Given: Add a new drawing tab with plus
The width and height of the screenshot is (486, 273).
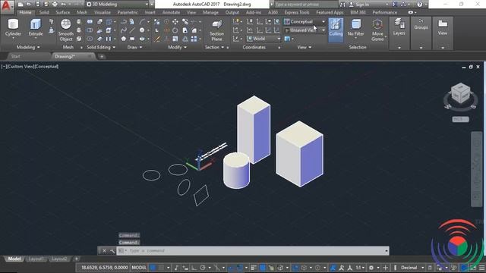Looking at the screenshot, I should coord(102,56).
